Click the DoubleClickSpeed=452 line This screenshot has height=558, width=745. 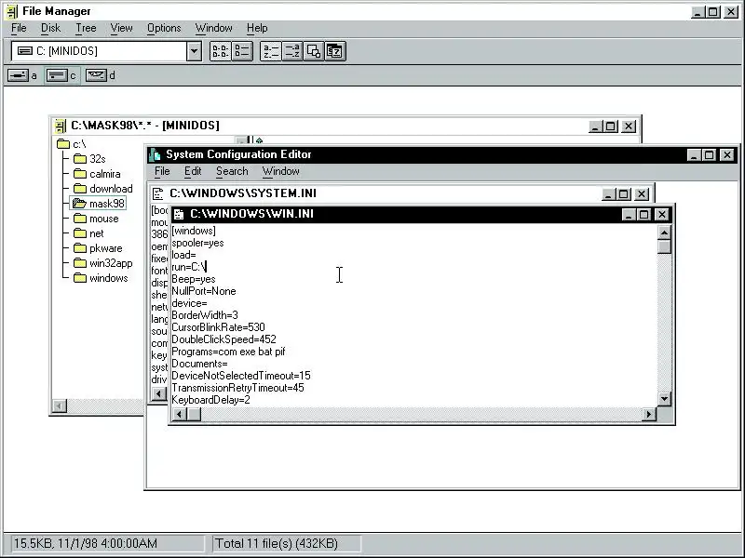point(223,339)
